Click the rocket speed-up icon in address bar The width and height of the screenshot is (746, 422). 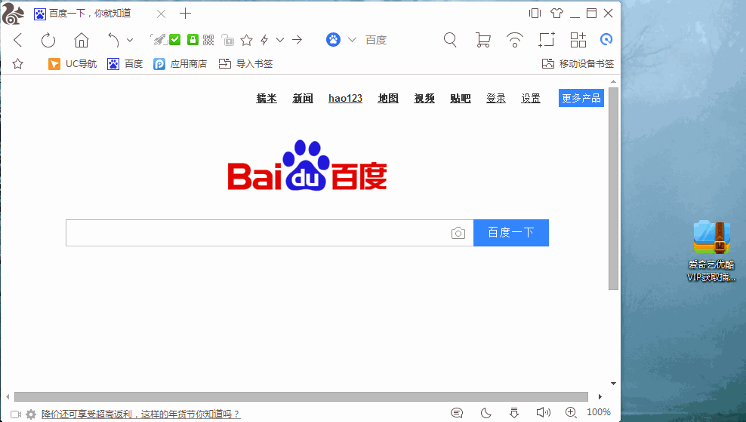(x=158, y=39)
